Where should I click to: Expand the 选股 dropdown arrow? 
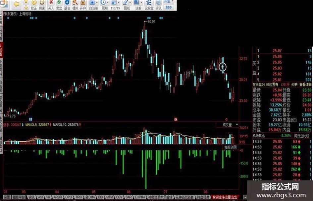click(x=141, y=3)
